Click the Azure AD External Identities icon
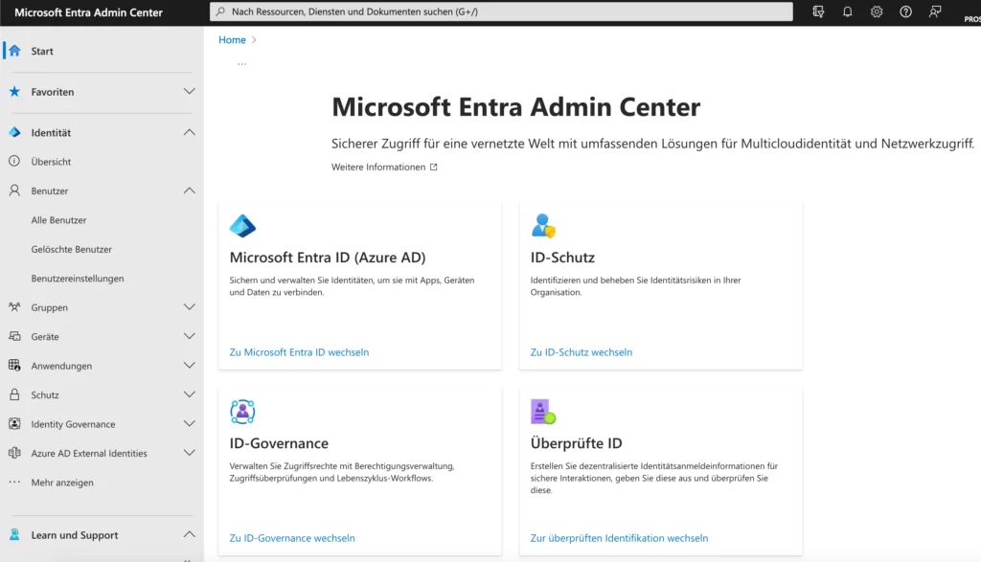981x562 pixels. coord(14,453)
